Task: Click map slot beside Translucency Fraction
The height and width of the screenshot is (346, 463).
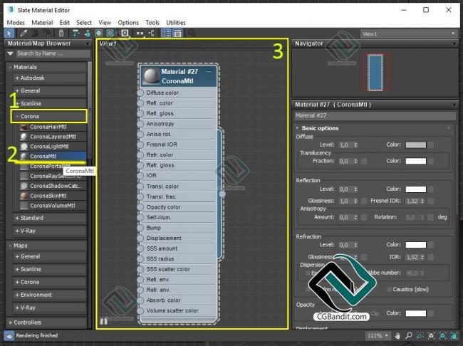Action: pyautogui.click(x=364, y=161)
